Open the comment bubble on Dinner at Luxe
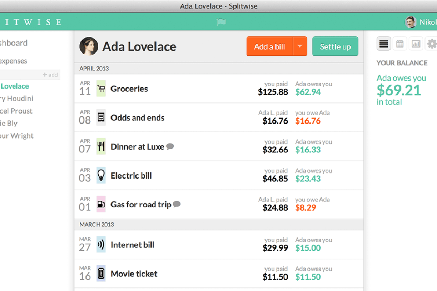437x291 pixels. [170, 147]
